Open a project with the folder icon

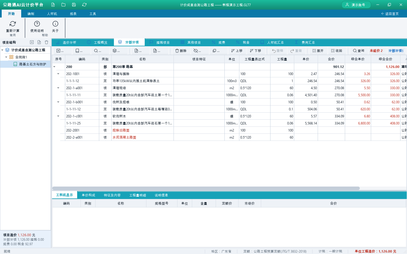[63, 5]
